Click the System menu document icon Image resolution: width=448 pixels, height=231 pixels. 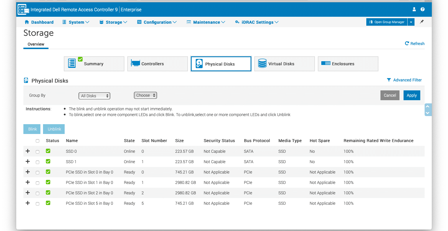click(64, 22)
